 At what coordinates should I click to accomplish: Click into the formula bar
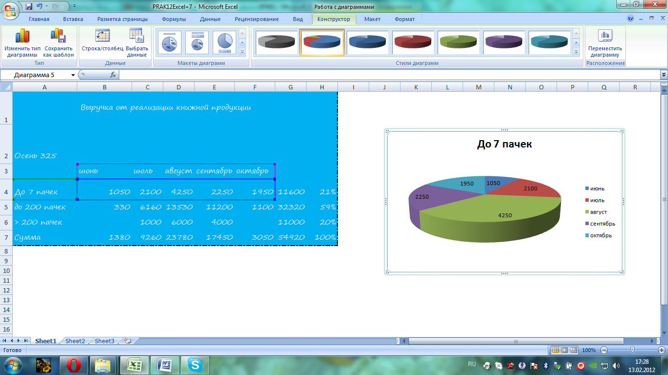click(x=389, y=75)
